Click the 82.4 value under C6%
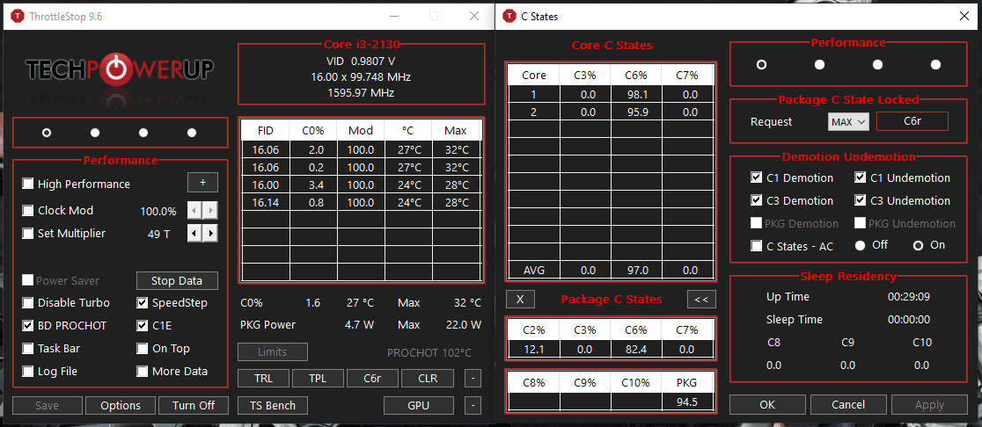This screenshot has width=982, height=427. point(636,349)
